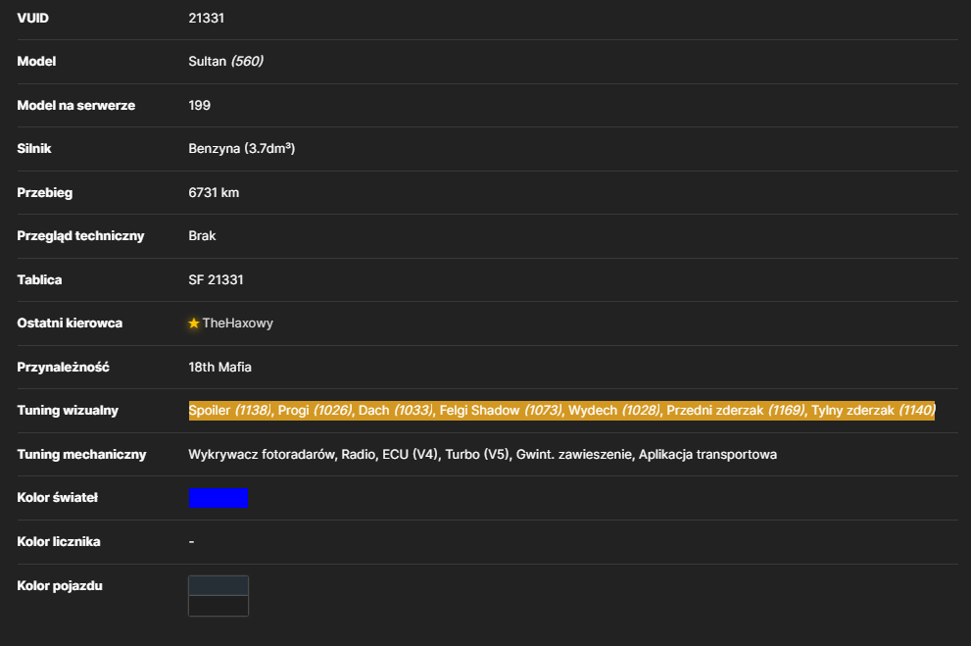
Task: Click the highlighted Tuning wizualny parts list
Action: click(561, 411)
